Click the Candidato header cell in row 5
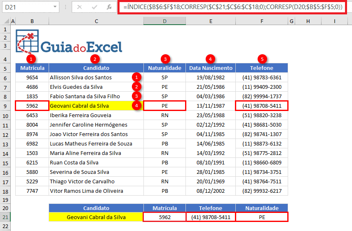Viewport: 352px width, 231px height. (96, 68)
